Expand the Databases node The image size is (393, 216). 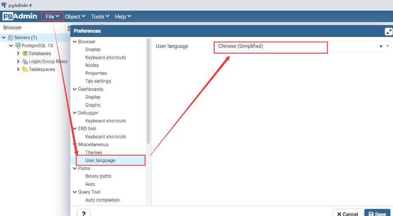tap(18, 54)
